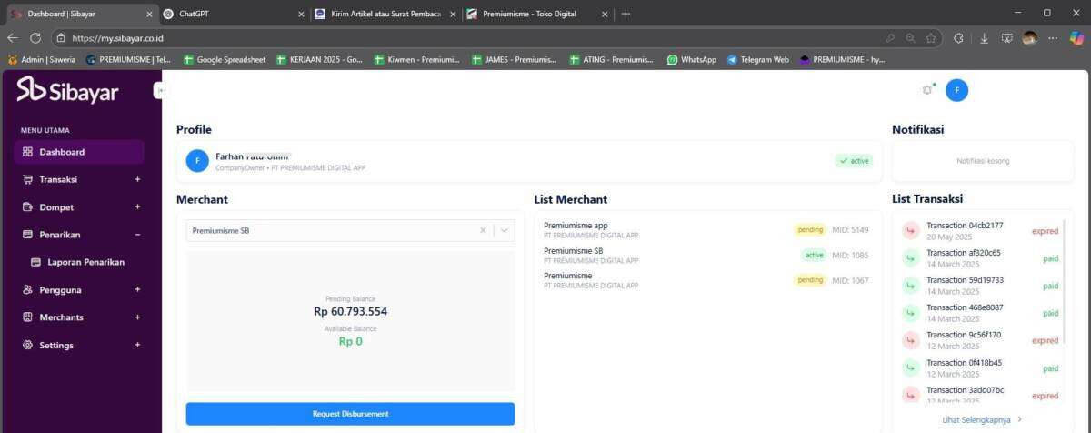Collapse the Penarikan sidebar menu
The width and height of the screenshot is (1091, 433).
81,235
